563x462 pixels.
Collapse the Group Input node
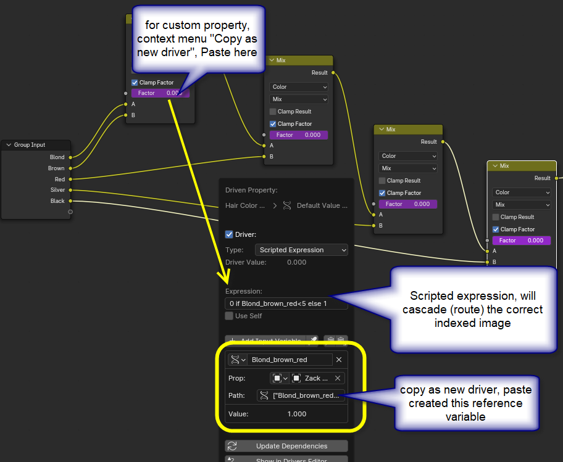coord(9,145)
